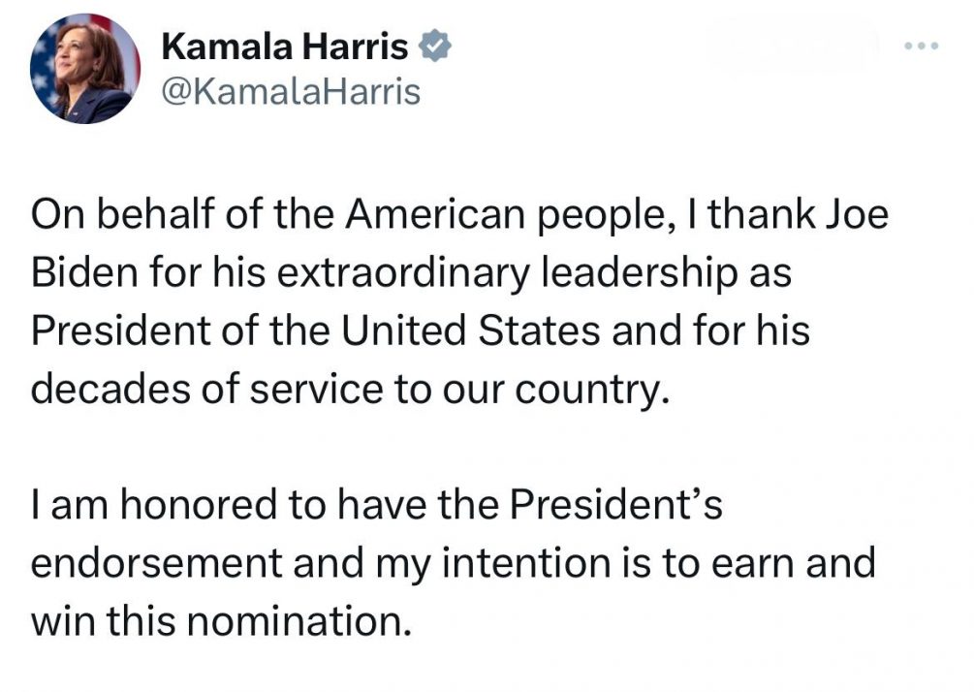Viewport: 974px width, 692px height.
Task: Click the line "Biden for his extraordinary leadership as"
Action: (412, 274)
